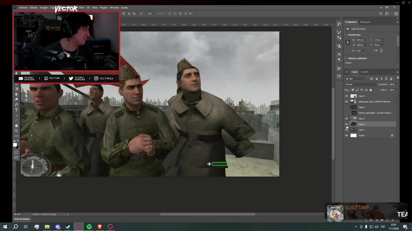This screenshot has width=412, height=231.
Task: Open the crossed tools panel icon
Action: click(339, 68)
